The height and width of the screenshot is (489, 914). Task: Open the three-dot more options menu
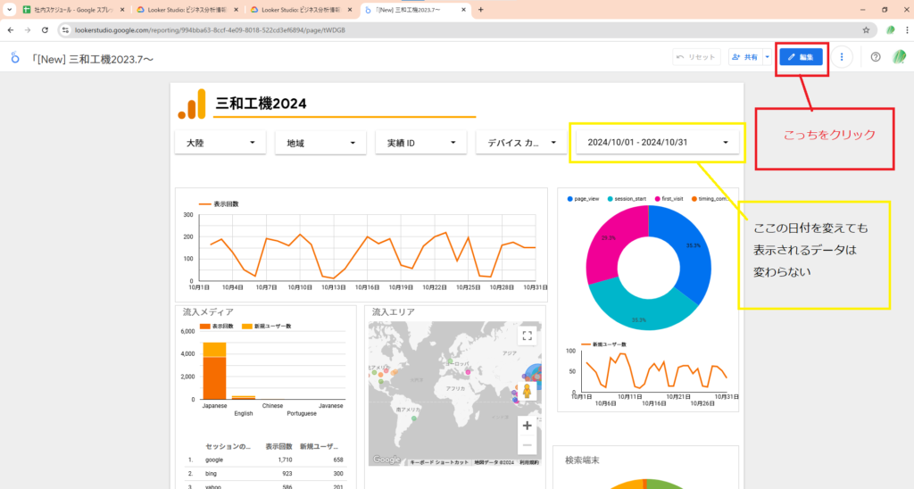843,57
